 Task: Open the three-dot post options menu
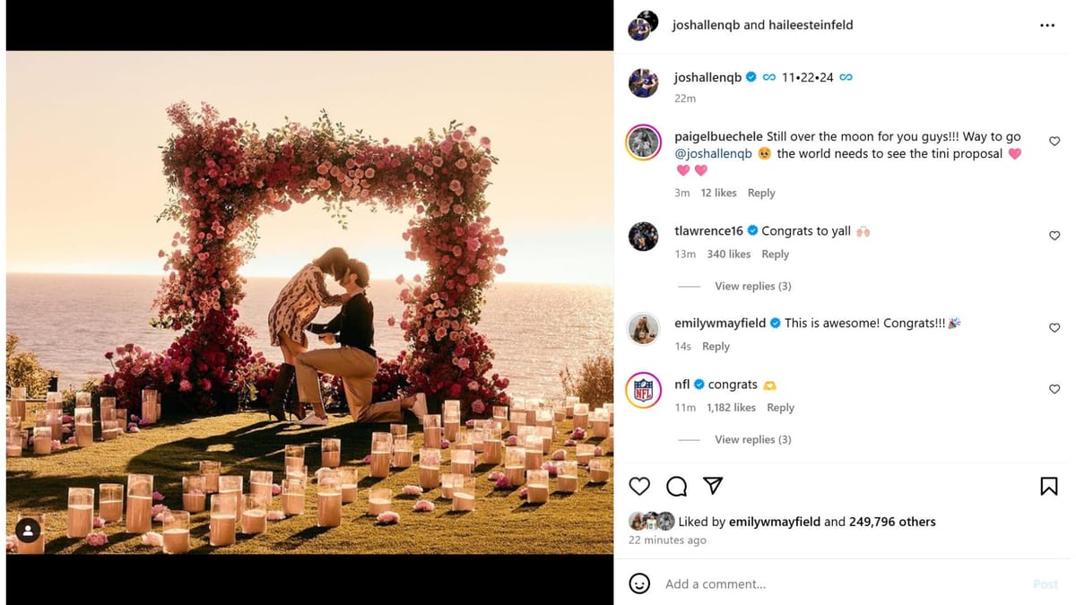(x=1047, y=25)
